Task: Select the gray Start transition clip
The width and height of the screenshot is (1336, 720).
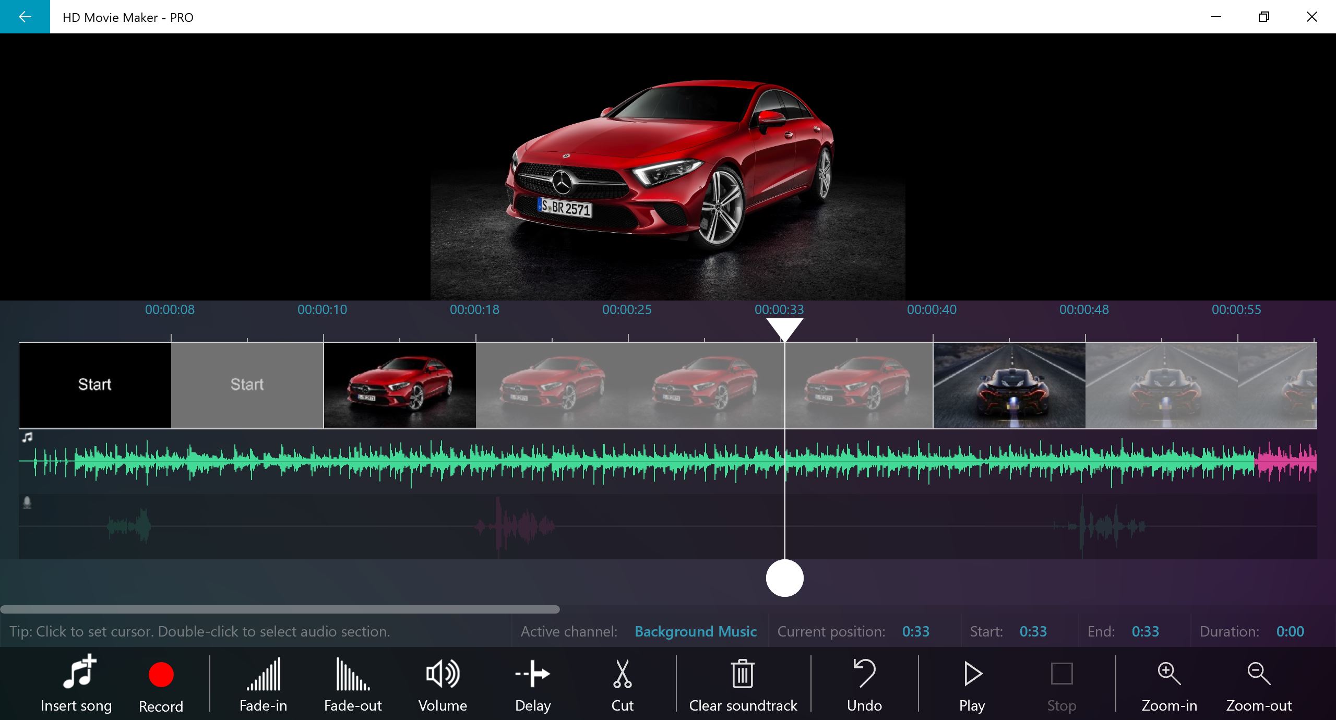Action: [247, 385]
